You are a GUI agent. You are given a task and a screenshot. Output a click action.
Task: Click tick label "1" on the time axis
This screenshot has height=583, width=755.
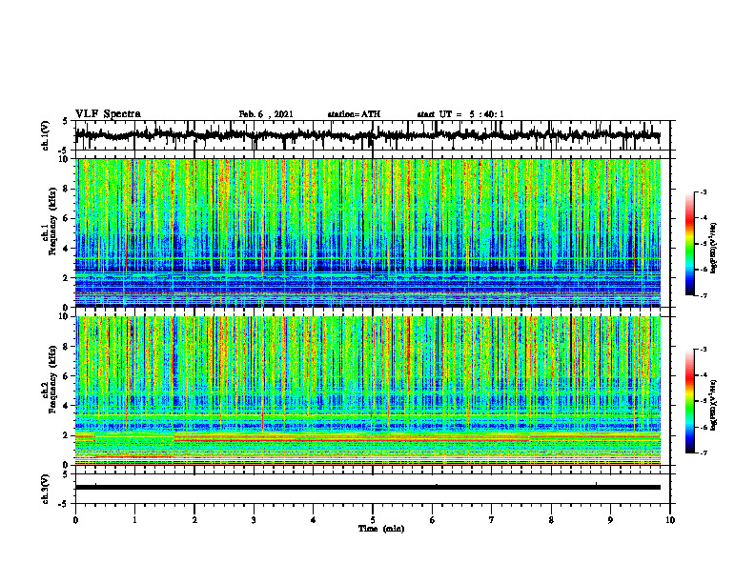pyautogui.click(x=134, y=520)
